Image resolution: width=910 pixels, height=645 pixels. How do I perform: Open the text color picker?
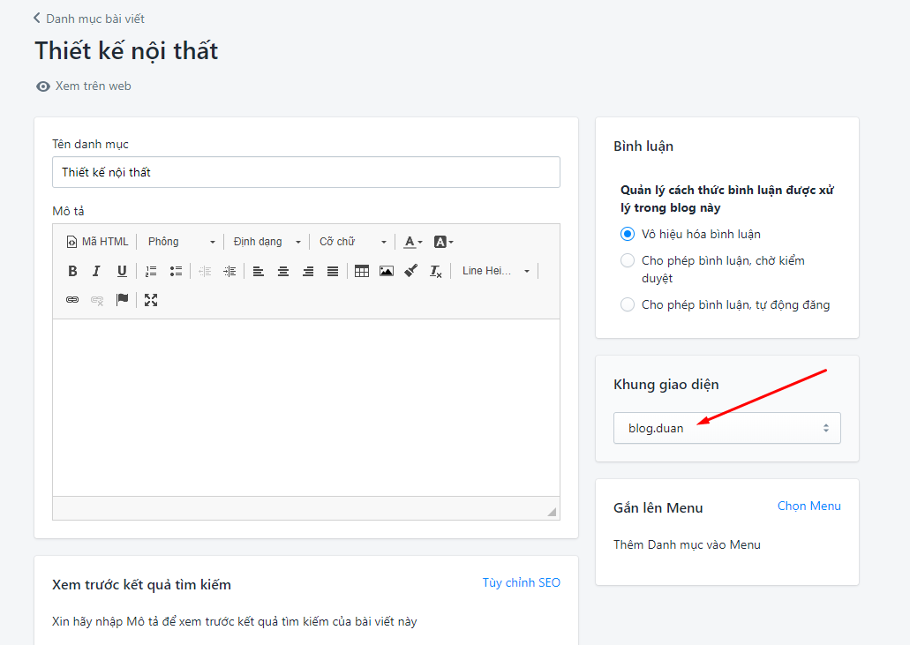click(413, 242)
